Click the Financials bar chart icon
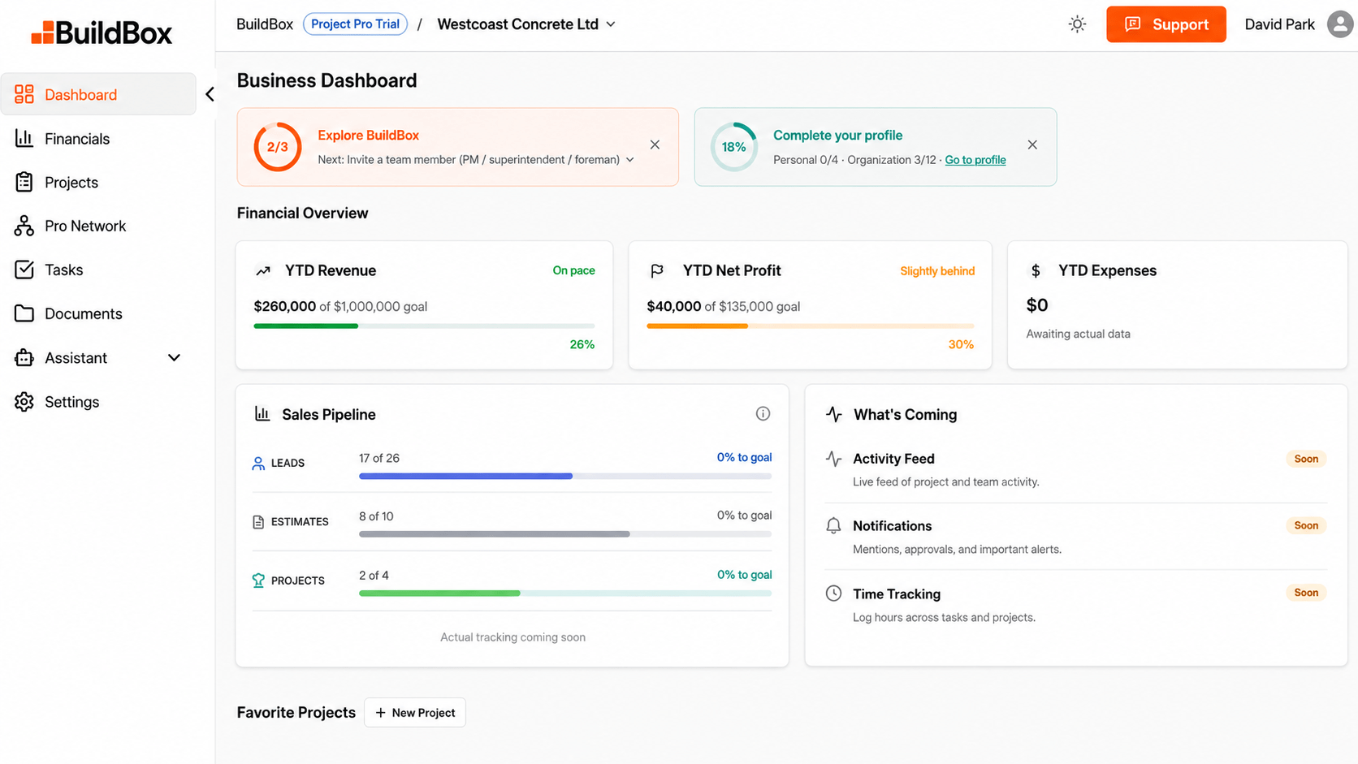The image size is (1358, 764). pyautogui.click(x=24, y=138)
